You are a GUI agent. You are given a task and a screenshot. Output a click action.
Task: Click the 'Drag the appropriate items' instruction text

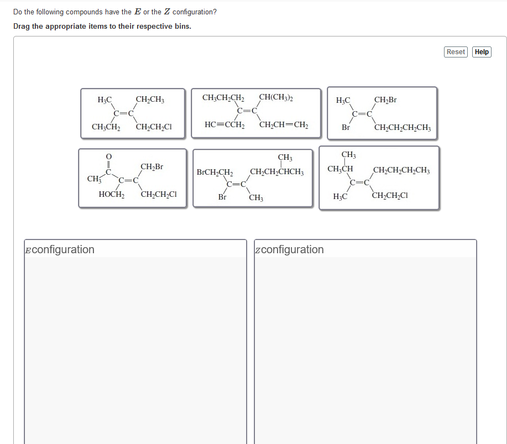point(102,26)
